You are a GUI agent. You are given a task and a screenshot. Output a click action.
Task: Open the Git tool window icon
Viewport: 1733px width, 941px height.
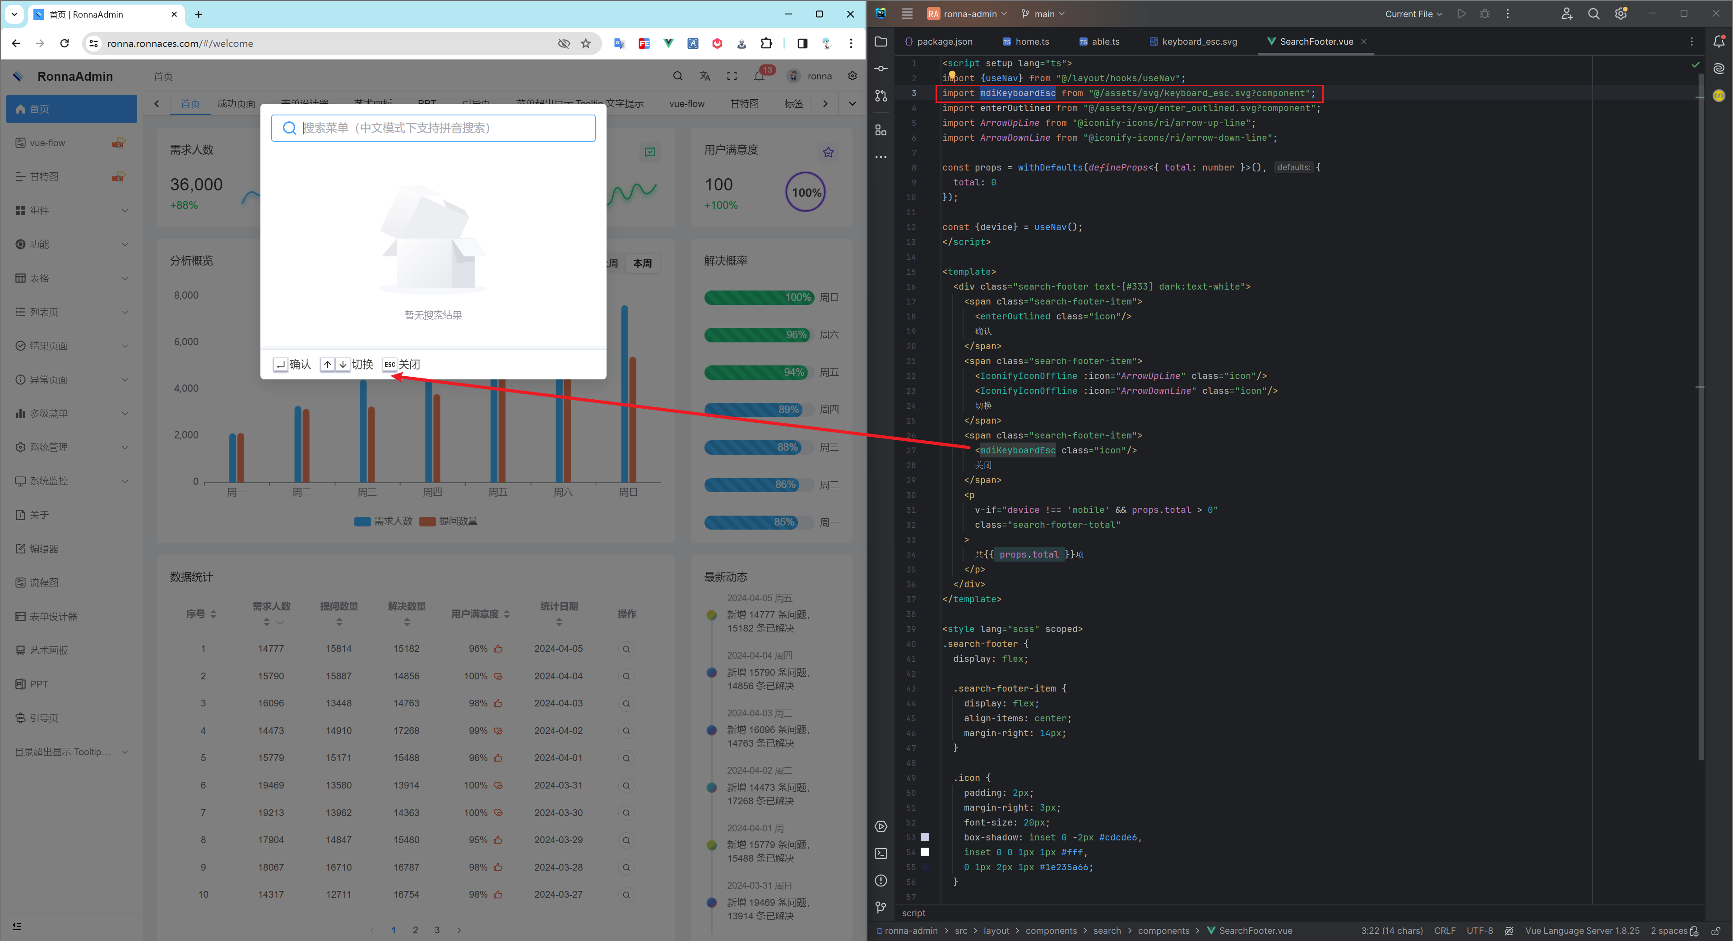pos(880,907)
